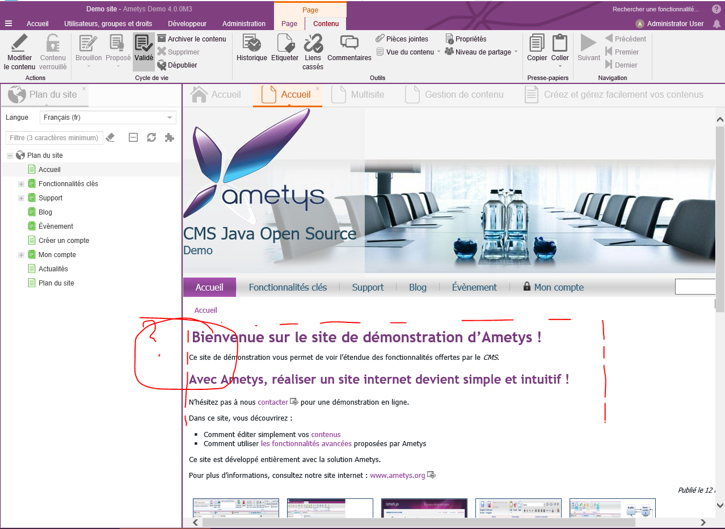The image size is (725, 529).
Task: Click Pièces jointes paperclip button
Action: (x=402, y=39)
